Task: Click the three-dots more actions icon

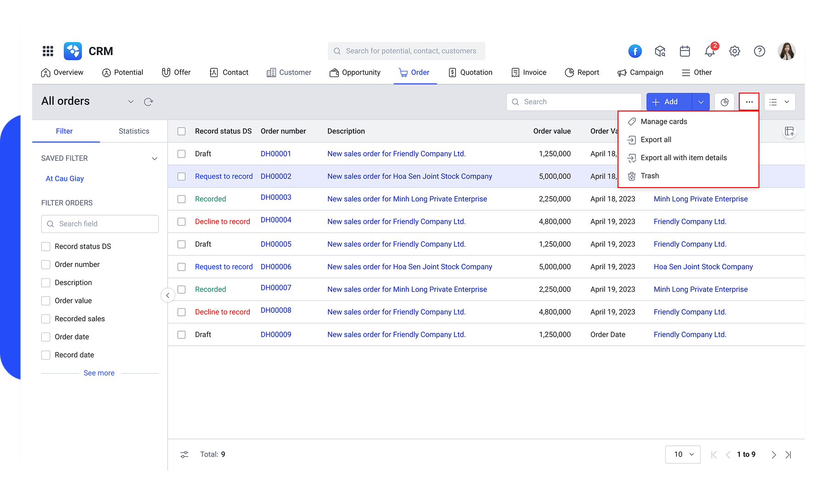Action: click(749, 101)
